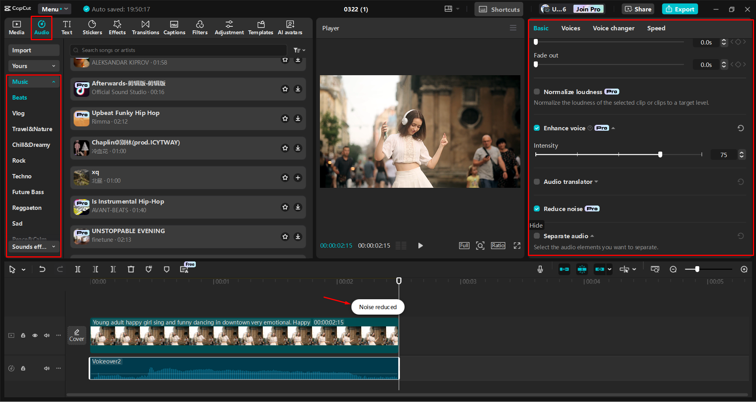
Task: Start a voiceover with the microphone icon
Action: click(x=540, y=269)
